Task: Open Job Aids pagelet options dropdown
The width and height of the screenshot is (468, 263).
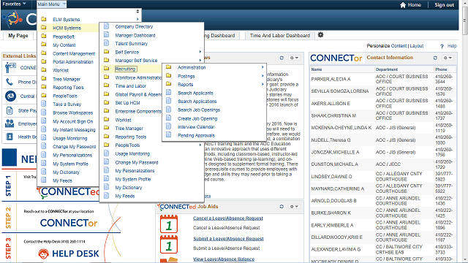Action: tap(294, 206)
